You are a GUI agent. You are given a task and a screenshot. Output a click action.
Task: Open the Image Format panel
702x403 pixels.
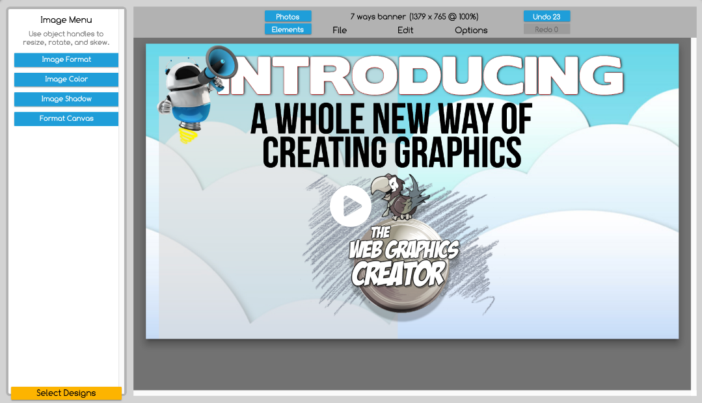(x=66, y=60)
